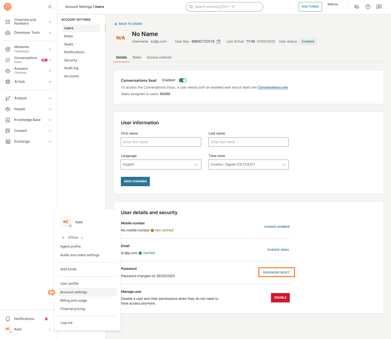Collapse the left sidebar with double-chevron icon

click(x=50, y=7)
